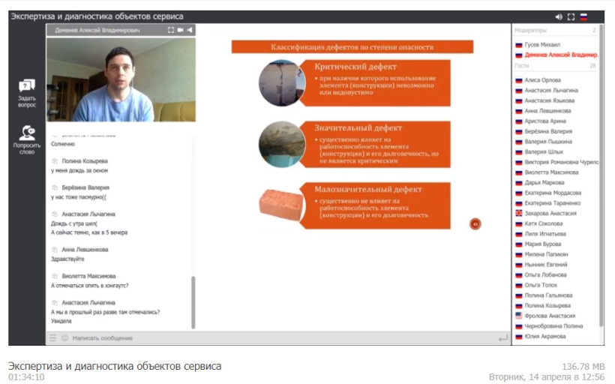Open the Russian flag language selector
Viewport: 615px width, 384px height.
click(x=583, y=16)
